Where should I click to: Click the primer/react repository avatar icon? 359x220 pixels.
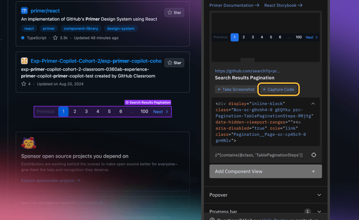pos(24,10)
